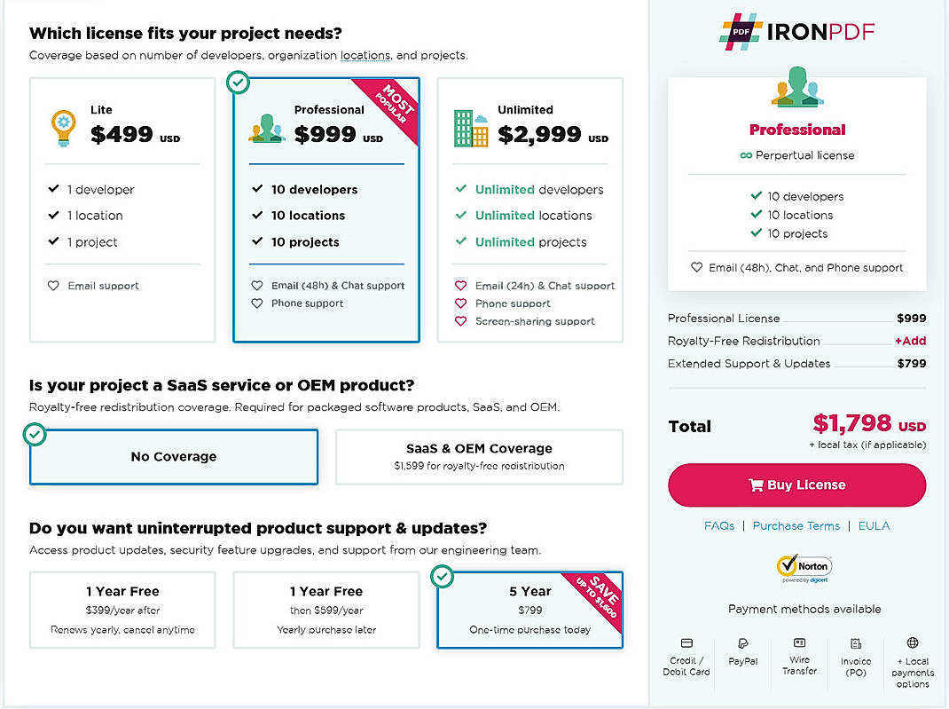Select the 5 Year $799 support option
The width and height of the screenshot is (949, 709).
click(529, 610)
